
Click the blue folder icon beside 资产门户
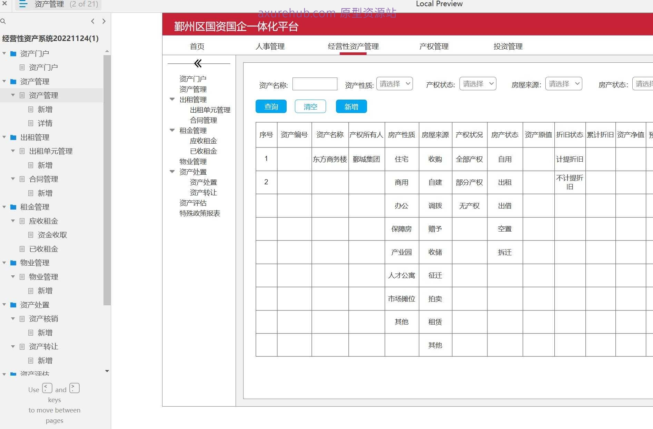[x=13, y=54]
